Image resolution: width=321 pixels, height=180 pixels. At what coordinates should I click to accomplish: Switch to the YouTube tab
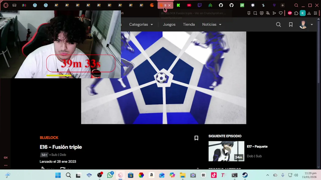[x=189, y=5]
